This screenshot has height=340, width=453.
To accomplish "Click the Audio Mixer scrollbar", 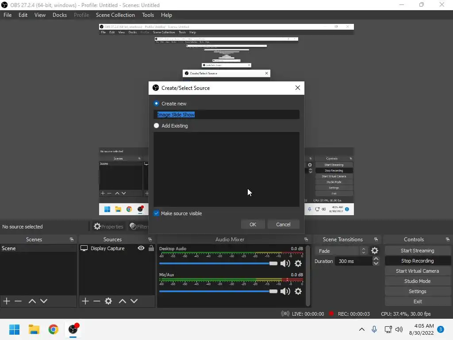I will (308, 275).
